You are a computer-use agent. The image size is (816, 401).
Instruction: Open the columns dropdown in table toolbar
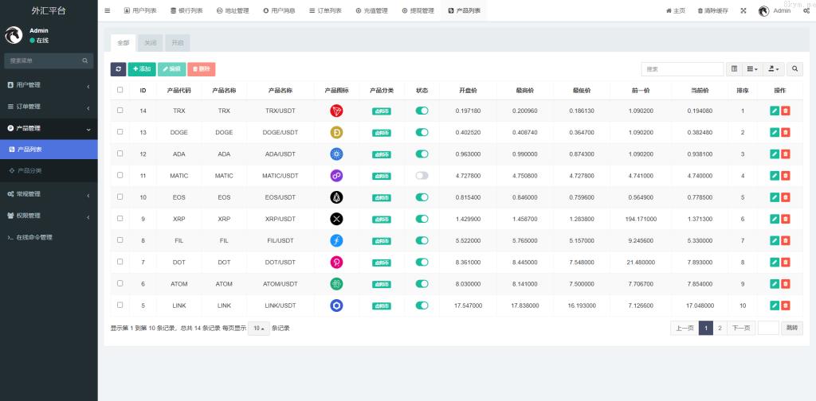tap(753, 69)
